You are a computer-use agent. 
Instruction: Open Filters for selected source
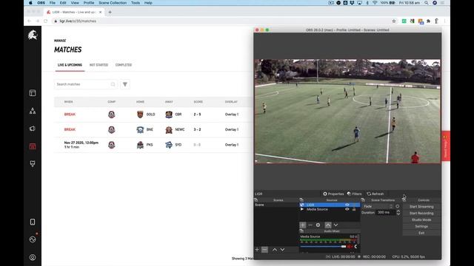pyautogui.click(x=354, y=194)
